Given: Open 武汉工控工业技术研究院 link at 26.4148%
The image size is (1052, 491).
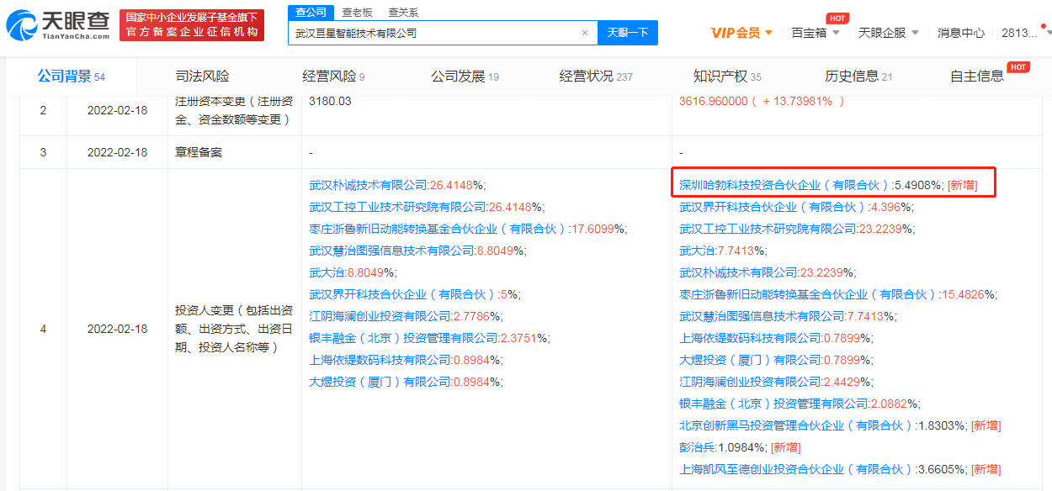Looking at the screenshot, I should point(397,206).
